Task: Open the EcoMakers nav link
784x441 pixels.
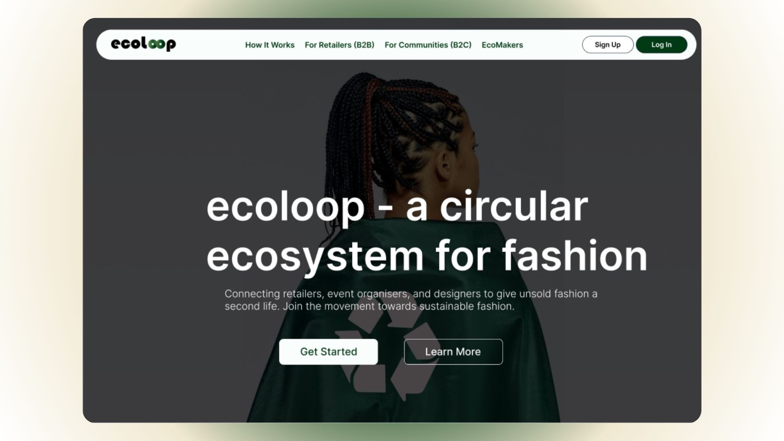Action: point(502,45)
